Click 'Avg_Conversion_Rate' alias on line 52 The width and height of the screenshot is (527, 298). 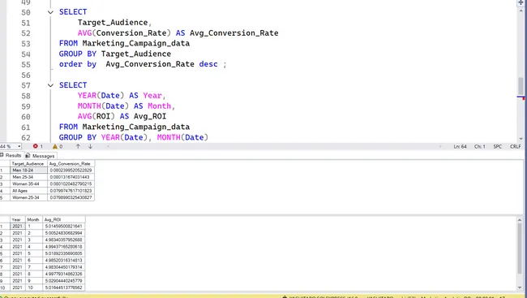click(x=234, y=33)
